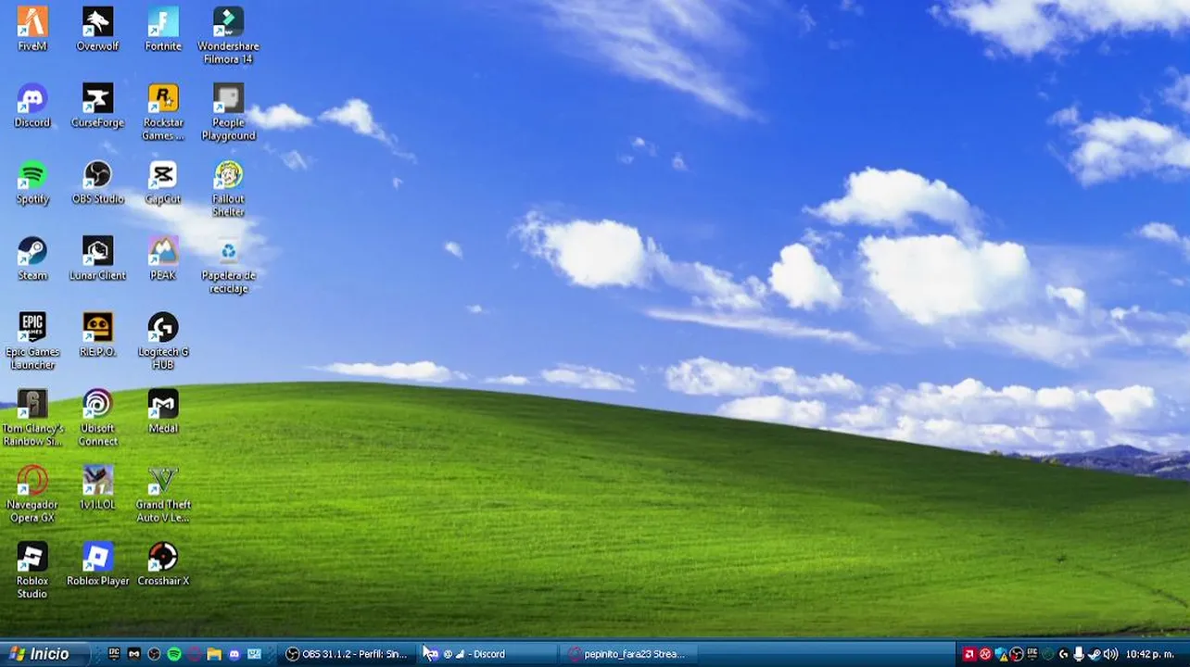Open the Fallout Shelter icon

[228, 189]
